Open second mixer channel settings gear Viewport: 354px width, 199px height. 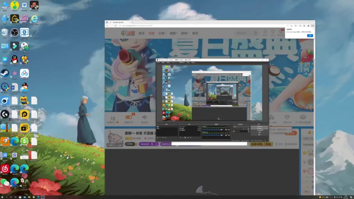[x=229, y=135]
